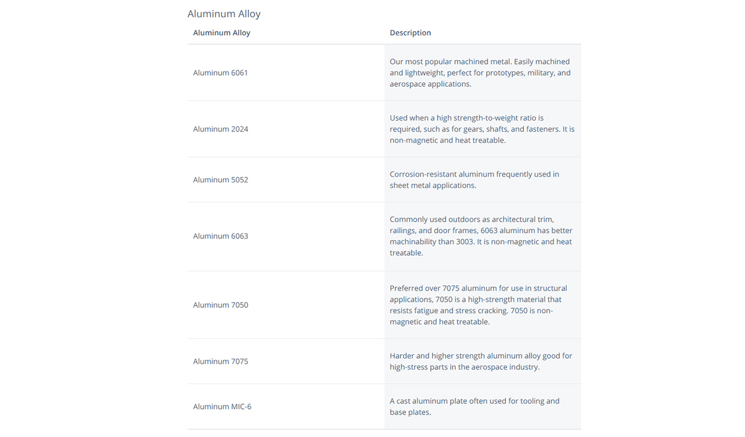The width and height of the screenshot is (745, 437).
Task: Click the Aluminum 5052 row label
Action: click(x=220, y=180)
